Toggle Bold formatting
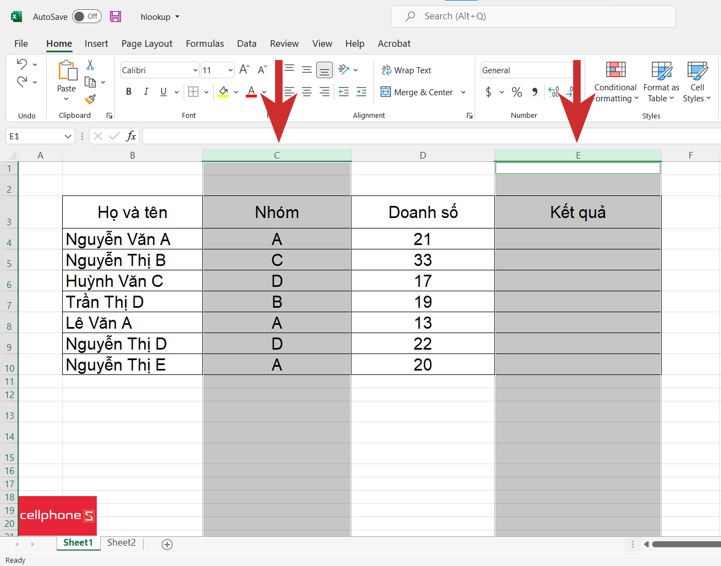Viewport: 721px width, 566px height. coord(129,92)
